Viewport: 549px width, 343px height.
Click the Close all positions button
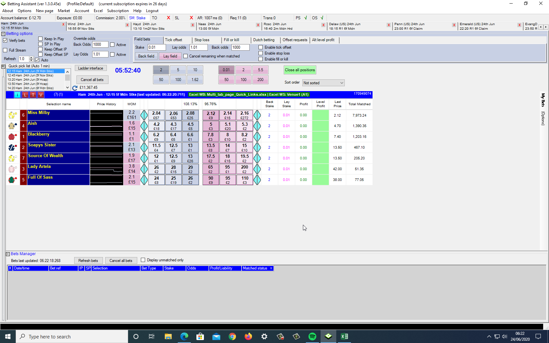coord(300,70)
